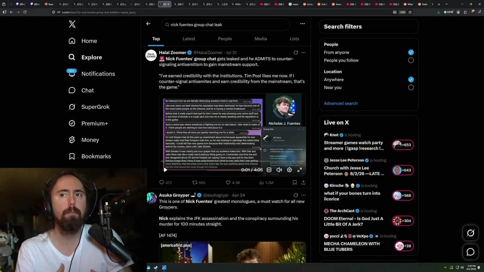Open Steam from the Windows taskbar
Viewport: 484px width, 272px height.
156,268
